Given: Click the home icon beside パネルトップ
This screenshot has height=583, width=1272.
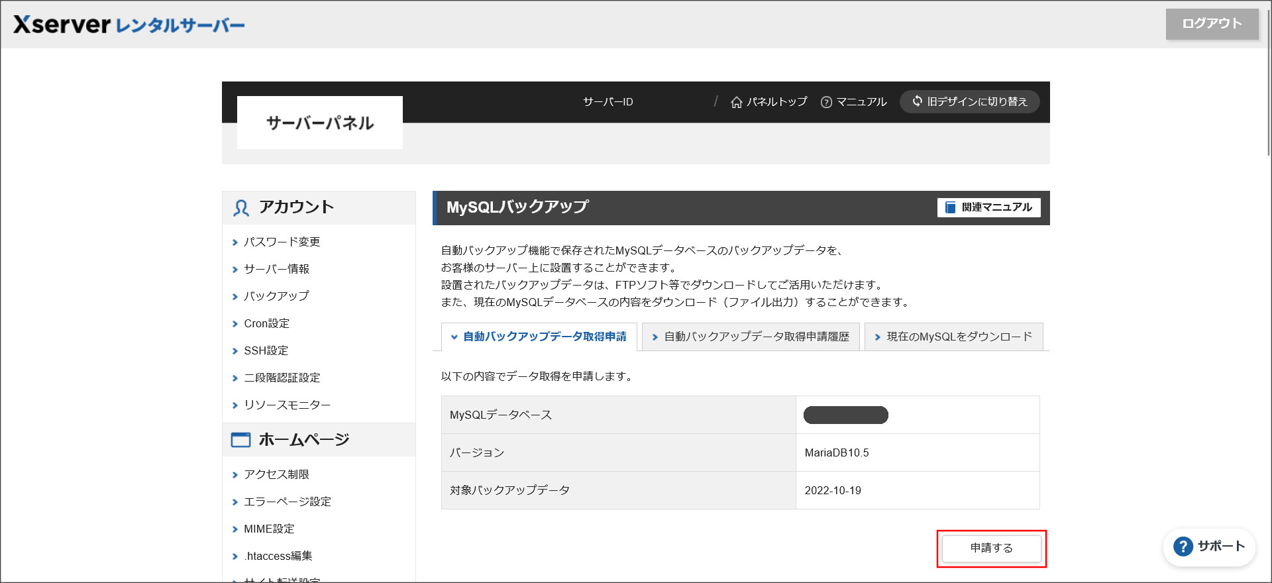Looking at the screenshot, I should pyautogui.click(x=736, y=102).
